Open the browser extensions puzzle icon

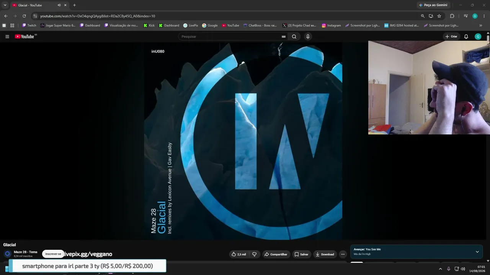[452, 16]
